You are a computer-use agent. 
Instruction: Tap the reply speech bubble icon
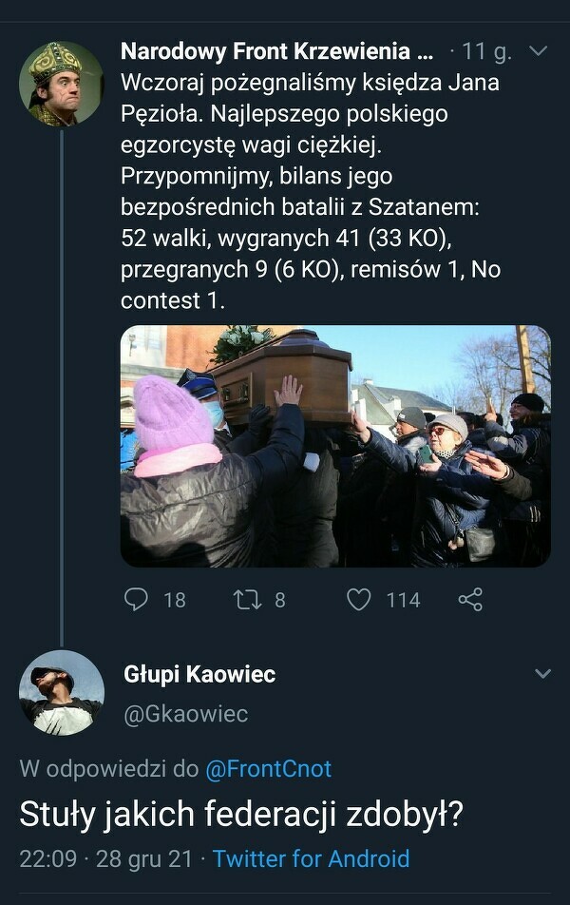(x=136, y=600)
